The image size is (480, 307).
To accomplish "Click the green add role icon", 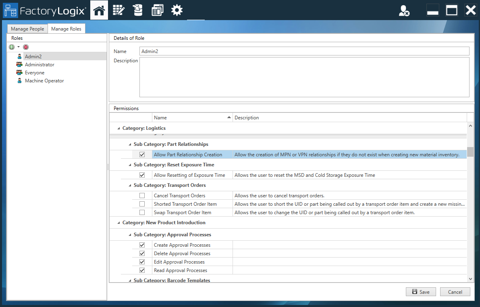I will (12, 47).
